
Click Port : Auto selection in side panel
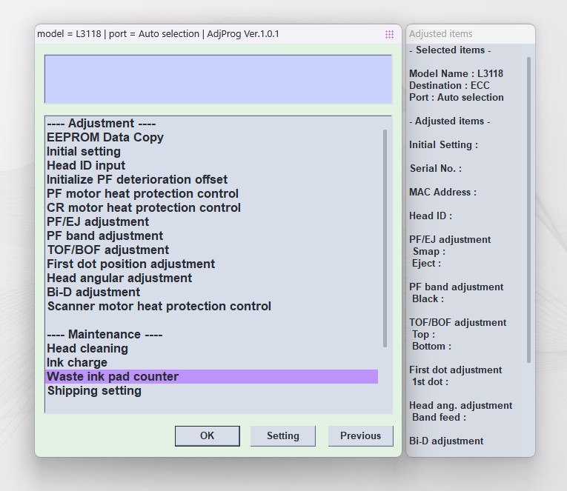pos(457,98)
